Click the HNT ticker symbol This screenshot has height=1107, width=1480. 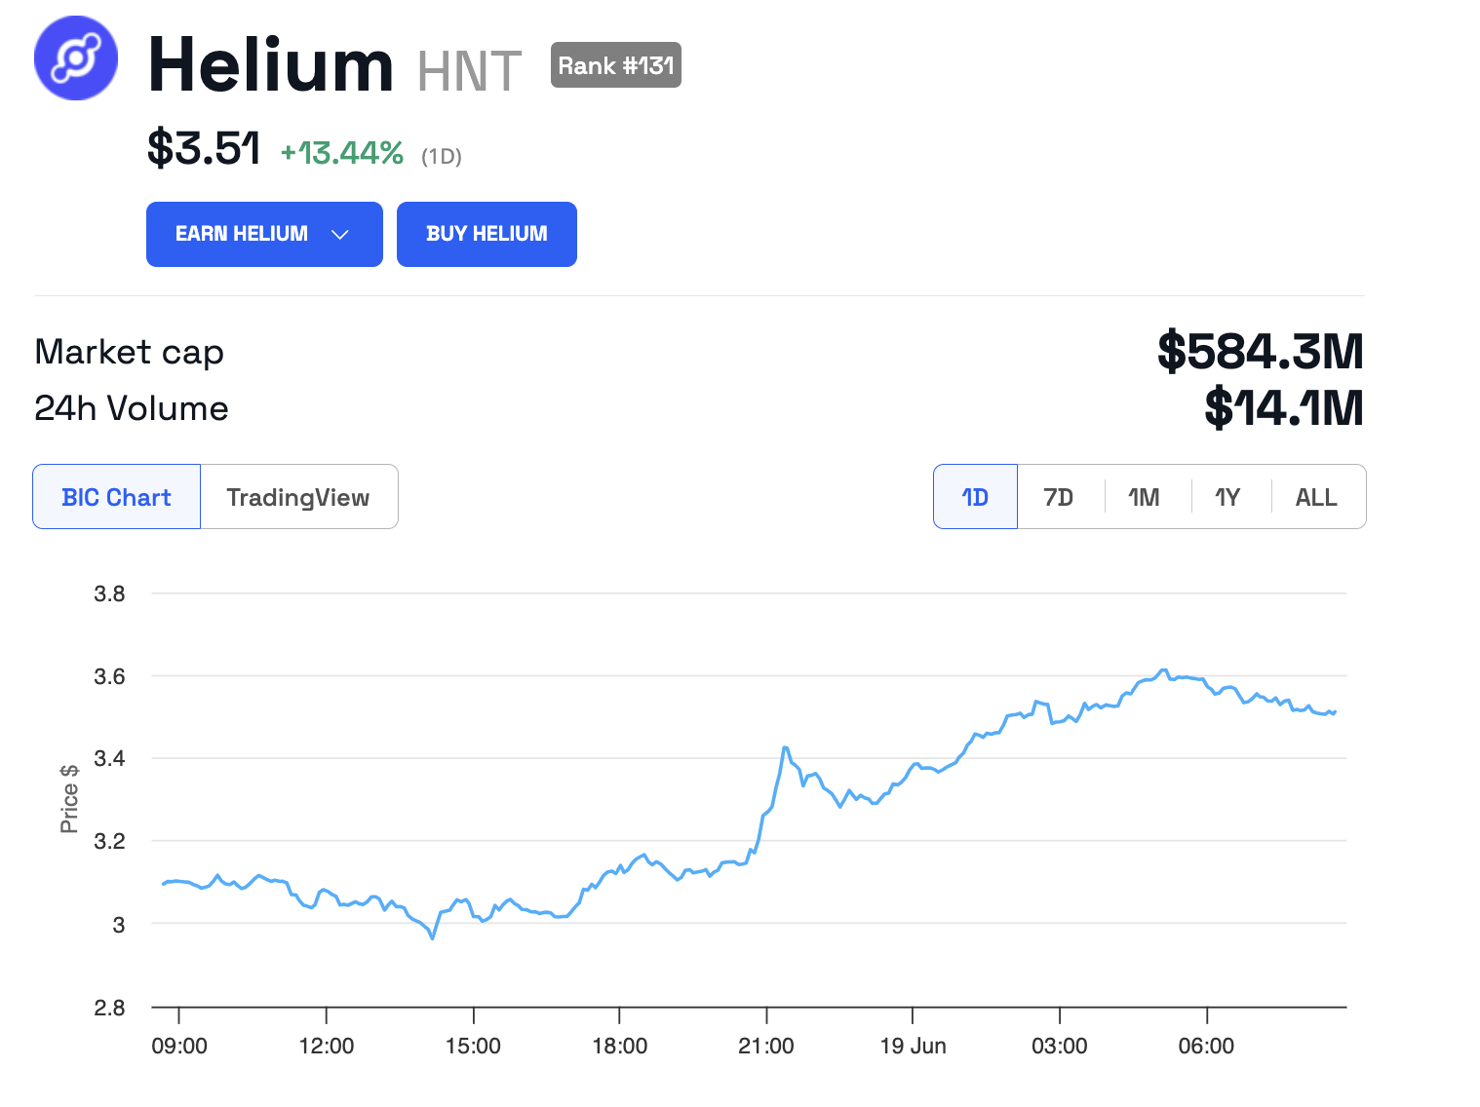[469, 72]
